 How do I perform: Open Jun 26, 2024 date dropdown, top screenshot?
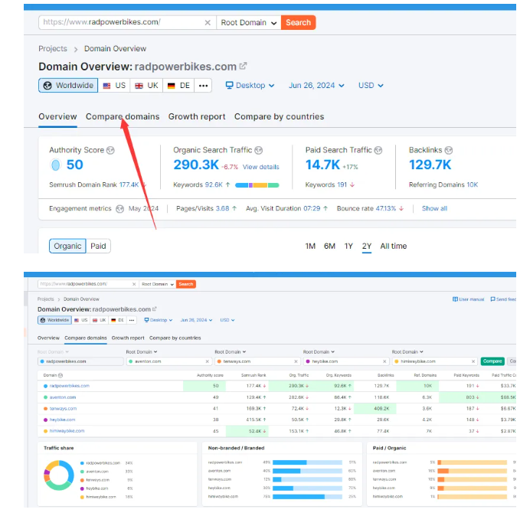pyautogui.click(x=316, y=86)
